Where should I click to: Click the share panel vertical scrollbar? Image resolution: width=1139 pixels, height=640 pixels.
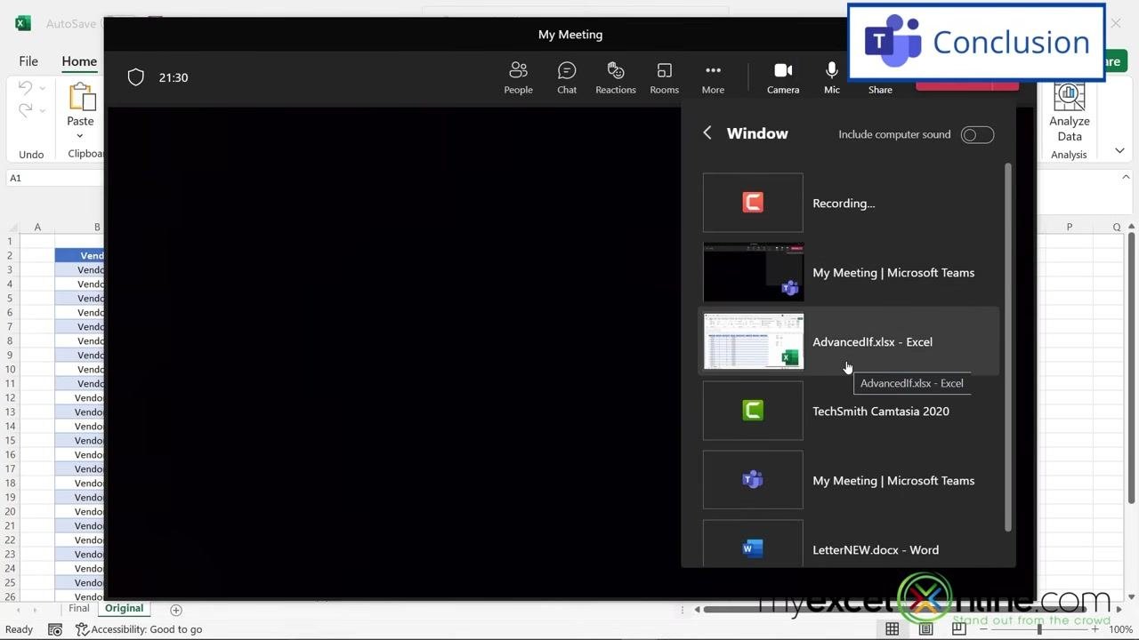click(1008, 347)
